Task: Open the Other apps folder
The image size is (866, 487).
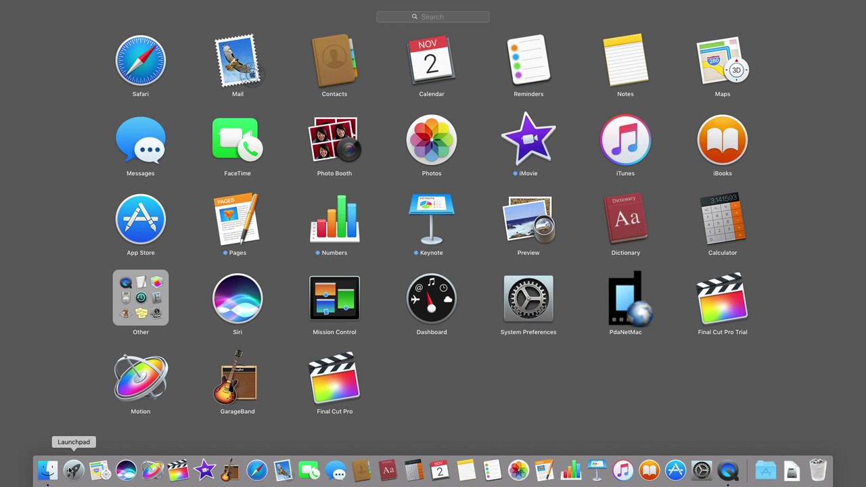Action: (141, 298)
